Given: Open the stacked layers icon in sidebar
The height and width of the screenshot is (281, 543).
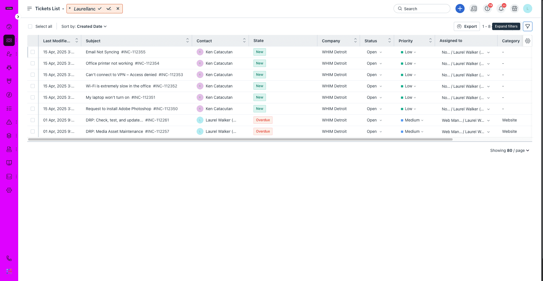Looking at the screenshot, I should [9, 136].
